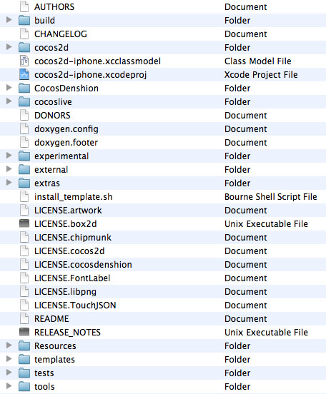
Task: Select the install_template.sh file name
Action: (x=73, y=197)
